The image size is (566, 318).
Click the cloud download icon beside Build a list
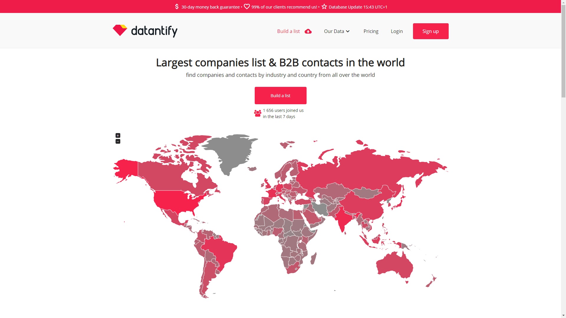pos(308,31)
